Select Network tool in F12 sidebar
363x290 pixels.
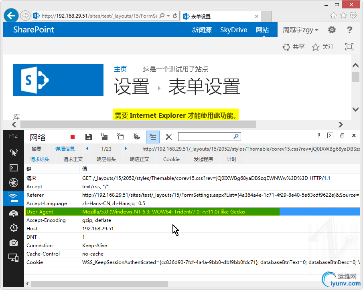click(13, 198)
